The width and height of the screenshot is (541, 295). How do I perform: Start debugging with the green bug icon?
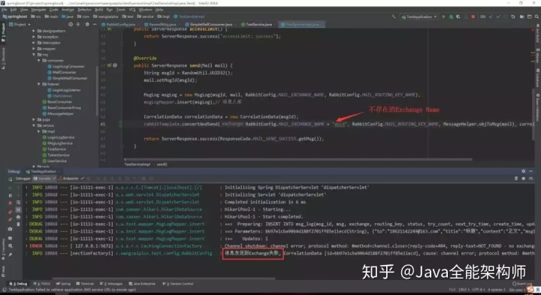tap(451, 17)
